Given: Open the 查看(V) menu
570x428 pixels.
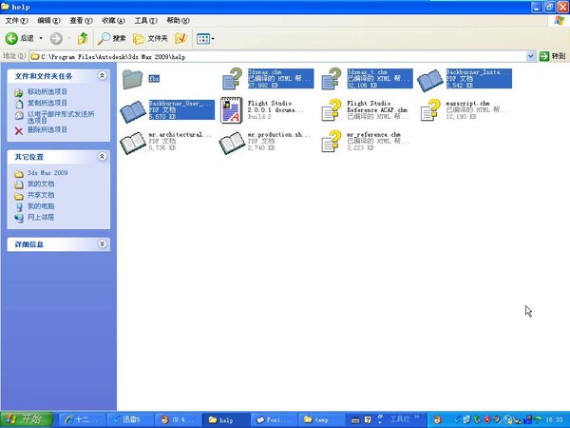Looking at the screenshot, I should (81, 20).
